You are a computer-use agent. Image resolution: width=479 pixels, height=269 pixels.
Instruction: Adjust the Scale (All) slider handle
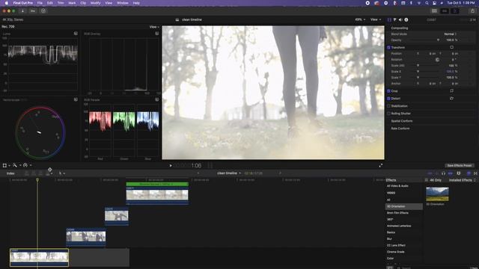(418, 66)
